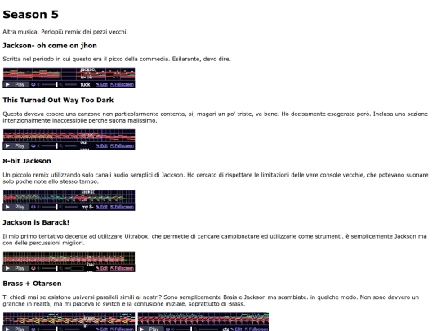Click volume speaker icon in 'oh come on jhon' player
Viewport: 441px width, 331px height.
click(x=39, y=84)
